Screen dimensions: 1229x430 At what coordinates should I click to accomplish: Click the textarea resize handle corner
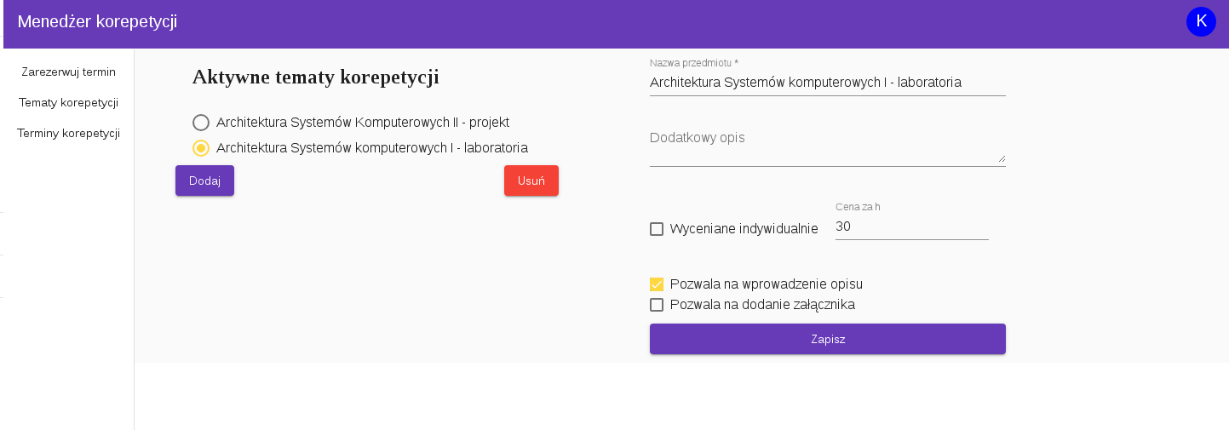(x=1002, y=158)
